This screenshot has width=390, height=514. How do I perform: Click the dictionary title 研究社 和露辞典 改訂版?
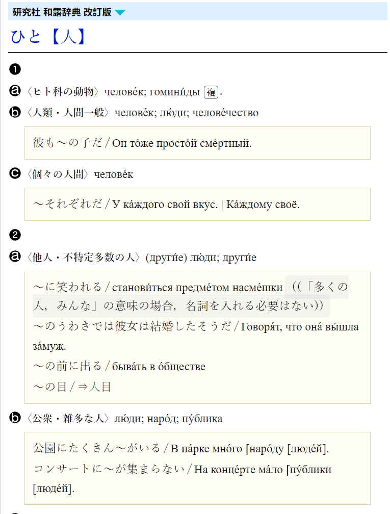62,12
